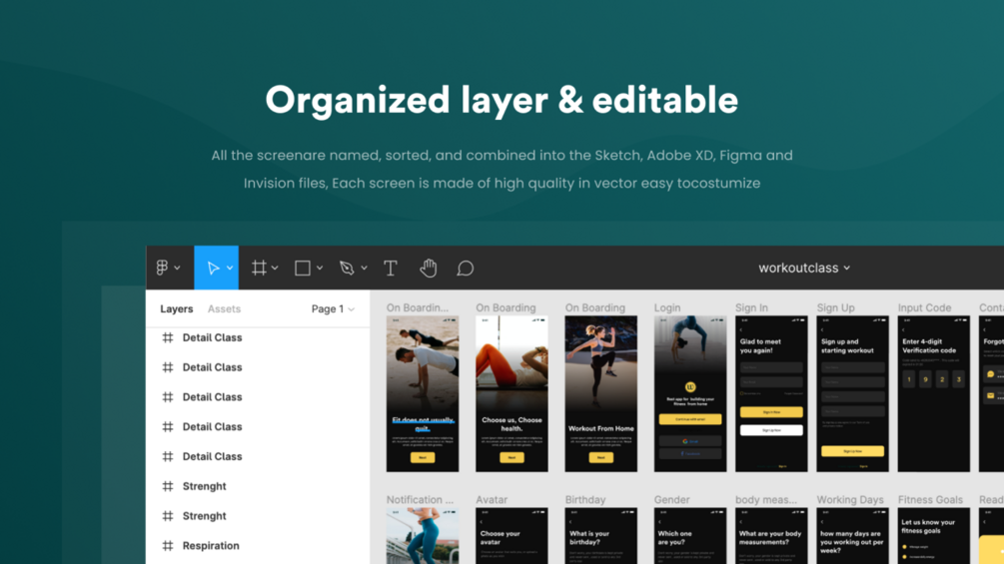Open the Figma main menu icon
1004x564 pixels.
pyautogui.click(x=162, y=268)
